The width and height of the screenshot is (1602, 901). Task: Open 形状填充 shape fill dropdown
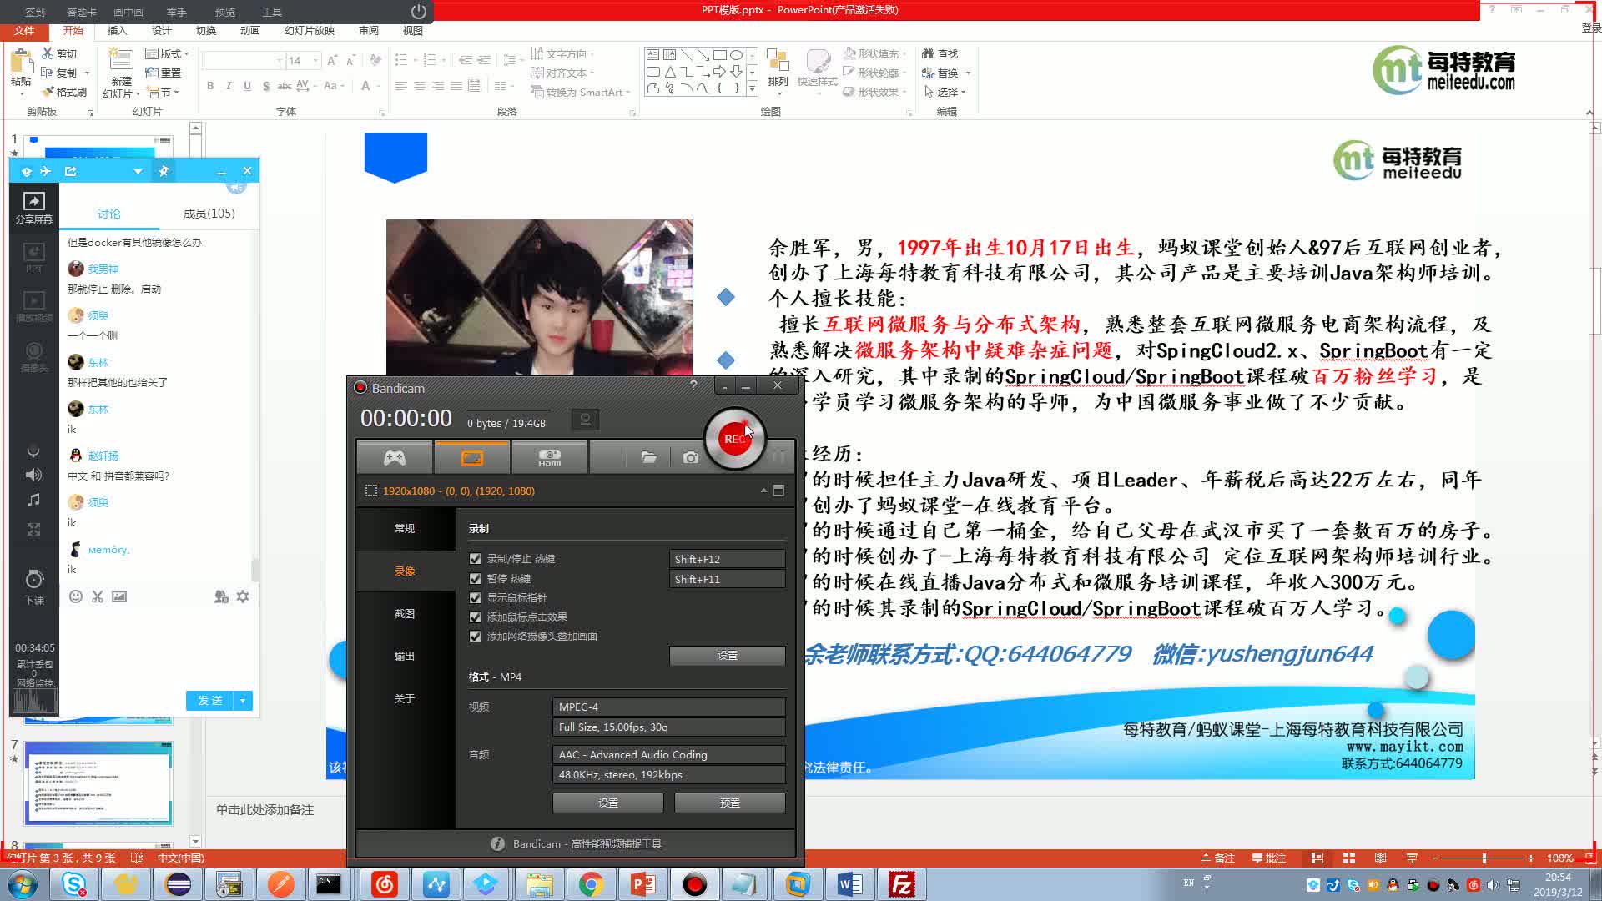pos(874,53)
